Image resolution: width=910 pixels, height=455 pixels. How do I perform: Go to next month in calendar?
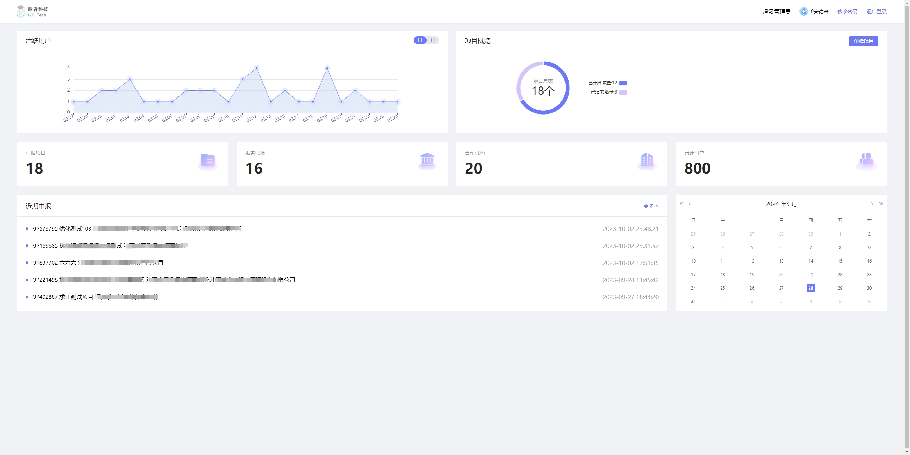point(872,204)
